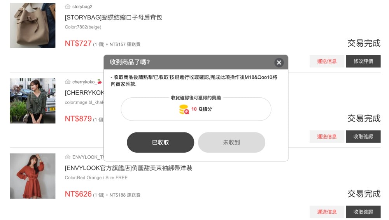Open the storybag2 seller shop link

[82, 7]
